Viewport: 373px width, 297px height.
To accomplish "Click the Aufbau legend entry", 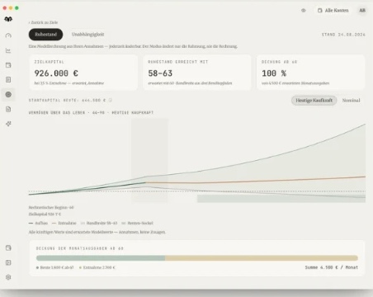I will click(38, 223).
